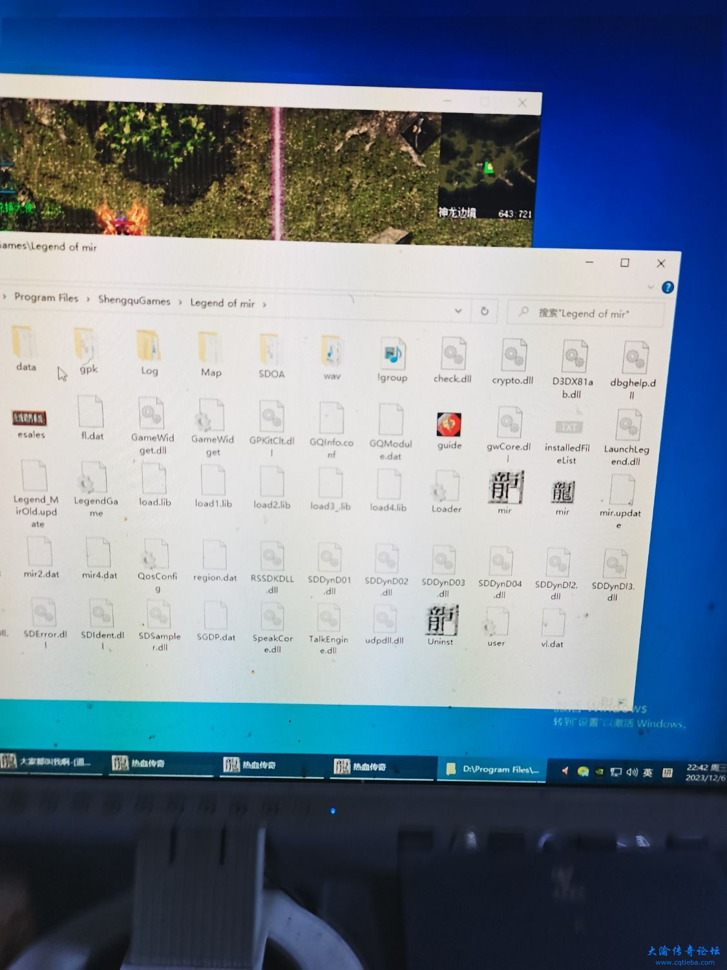Select the LegendGame executable
Screen dimensions: 727x970
95,490
